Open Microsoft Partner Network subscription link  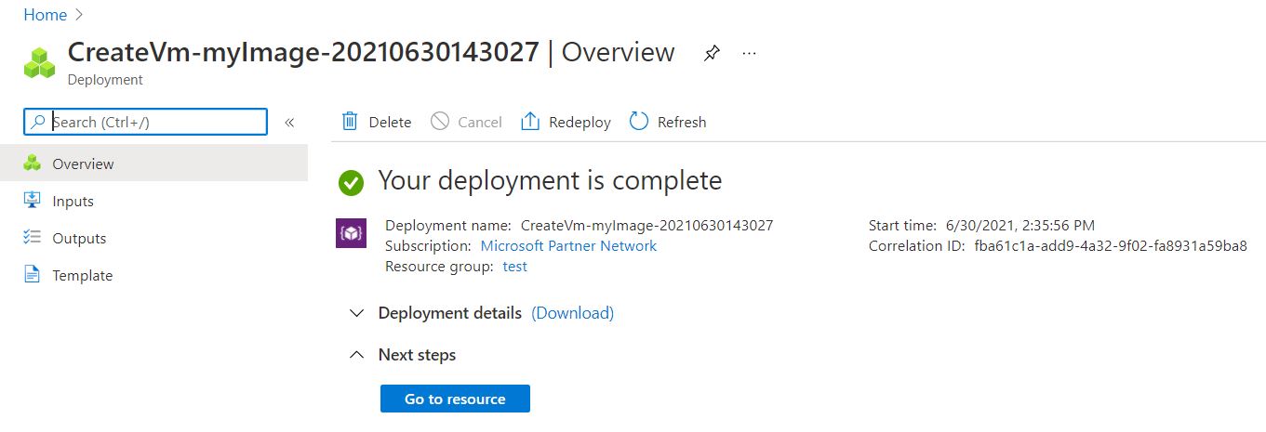tap(568, 246)
